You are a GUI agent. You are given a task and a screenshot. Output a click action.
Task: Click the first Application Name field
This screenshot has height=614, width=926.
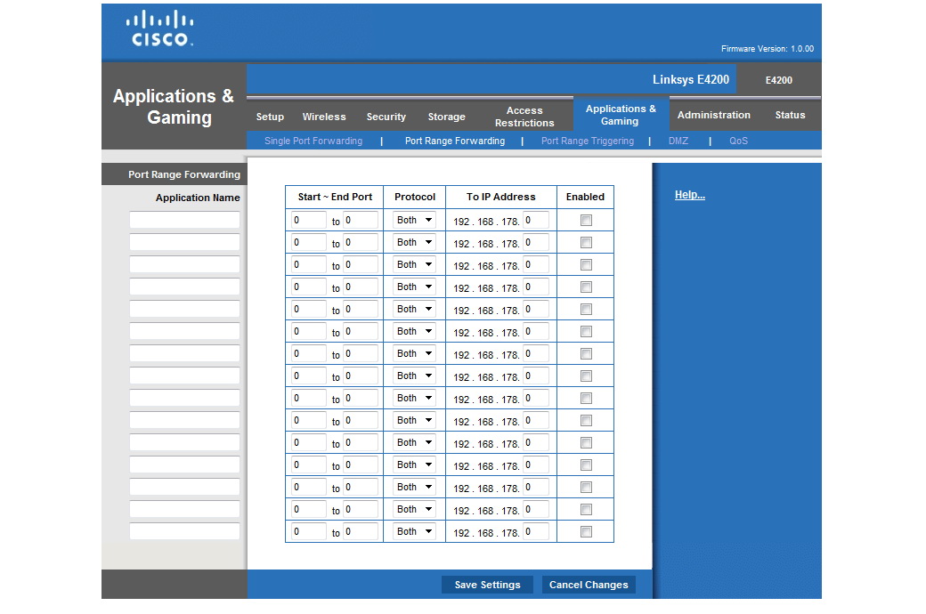pyautogui.click(x=184, y=220)
